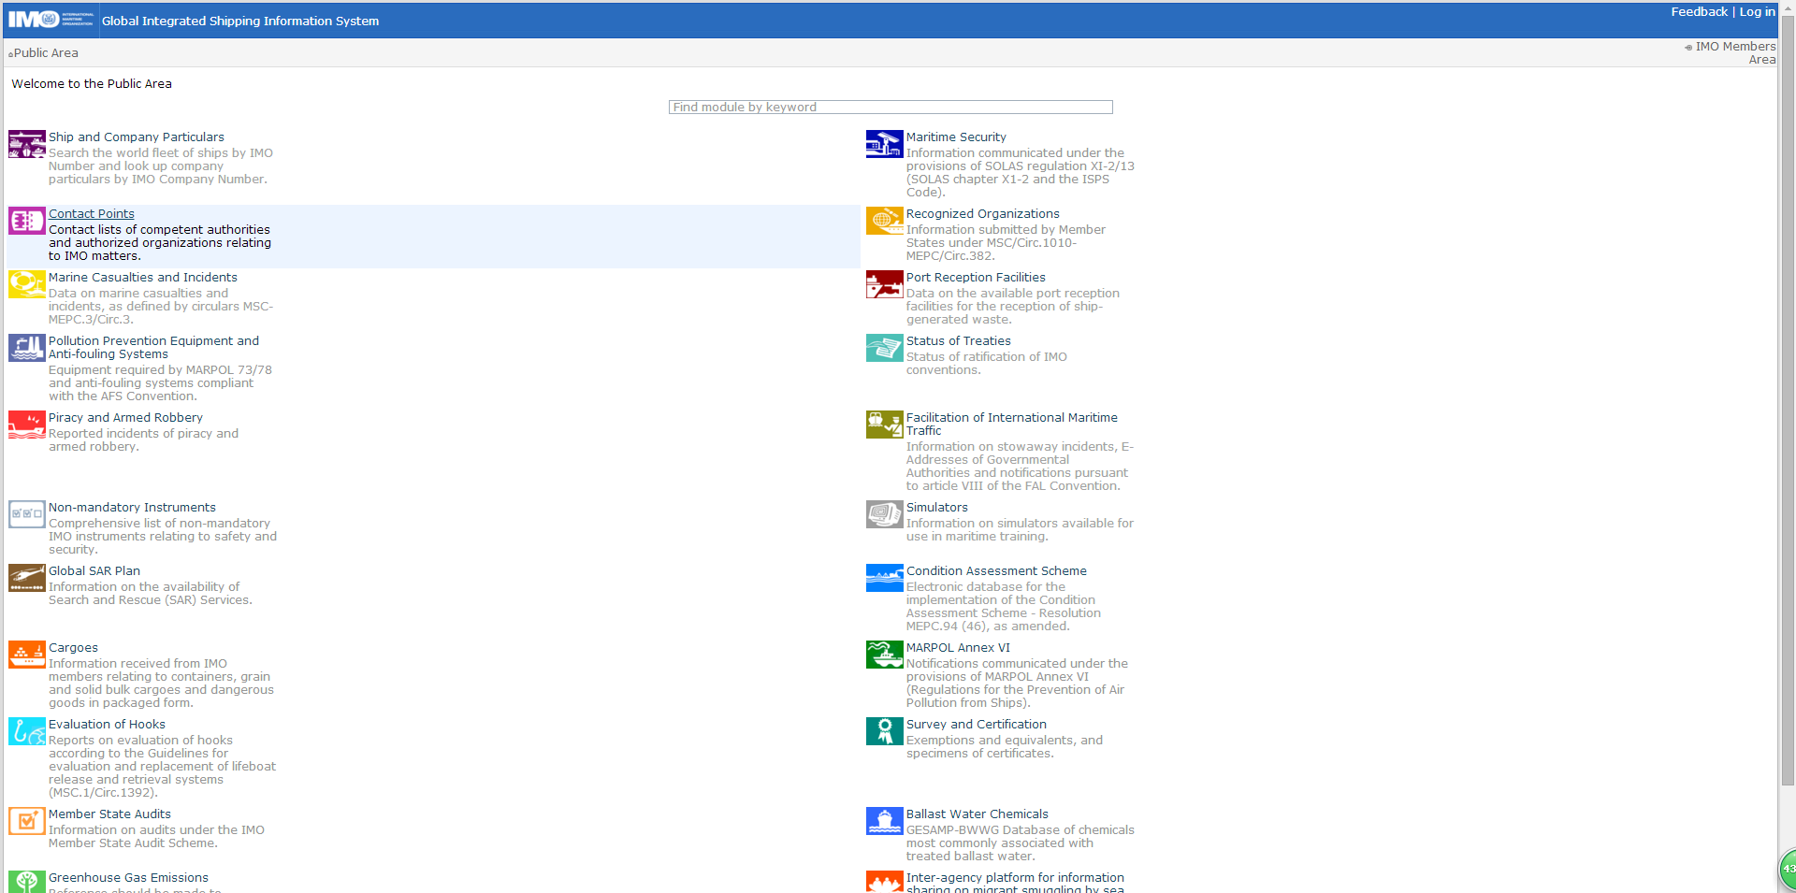Open the Global SAR Plan link
This screenshot has width=1796, height=893.
tap(94, 570)
